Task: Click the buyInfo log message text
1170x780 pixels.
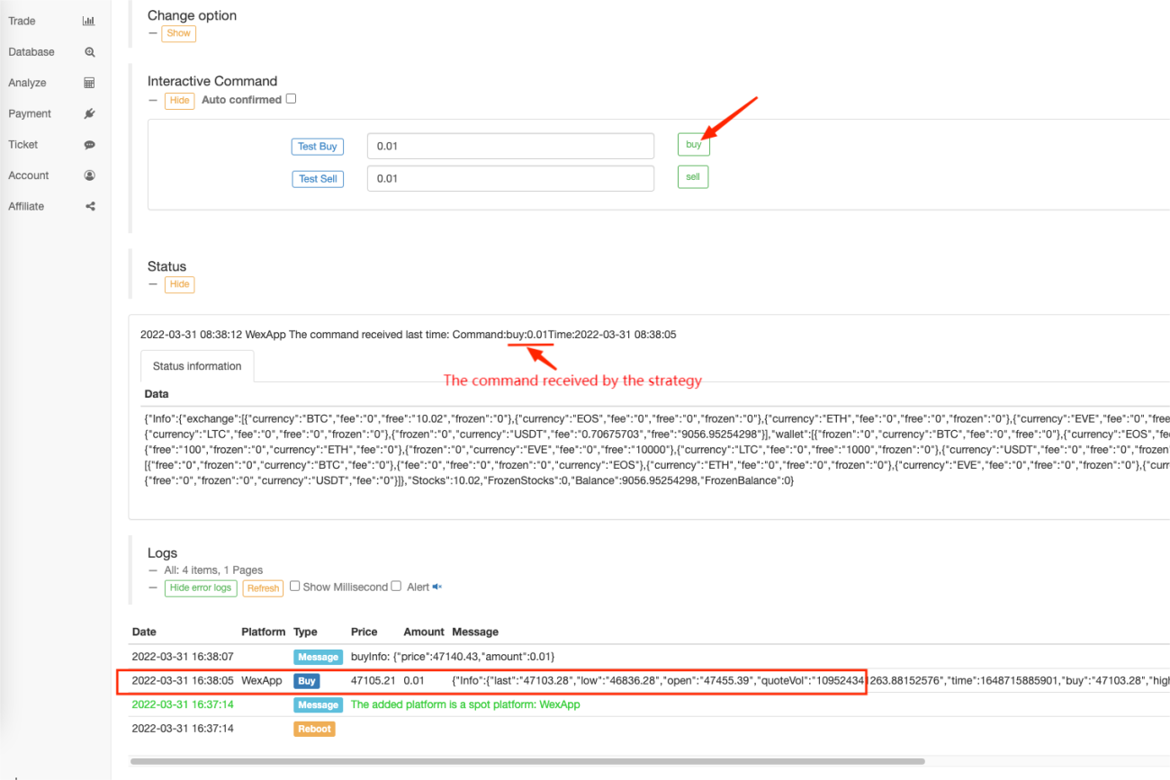Action: point(453,657)
